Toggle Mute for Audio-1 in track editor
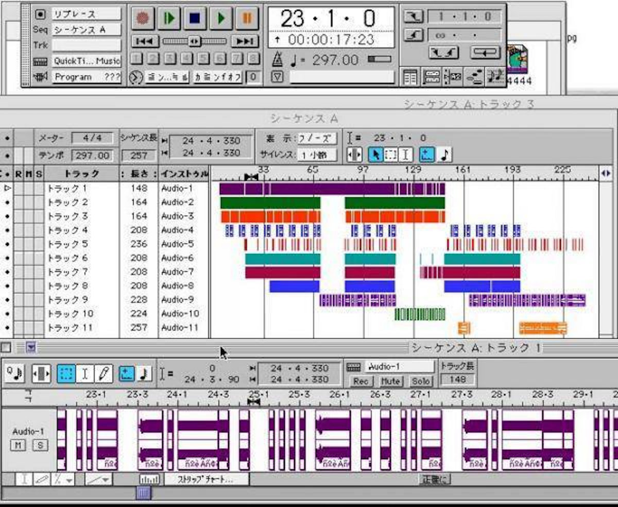618x507 pixels. point(390,381)
